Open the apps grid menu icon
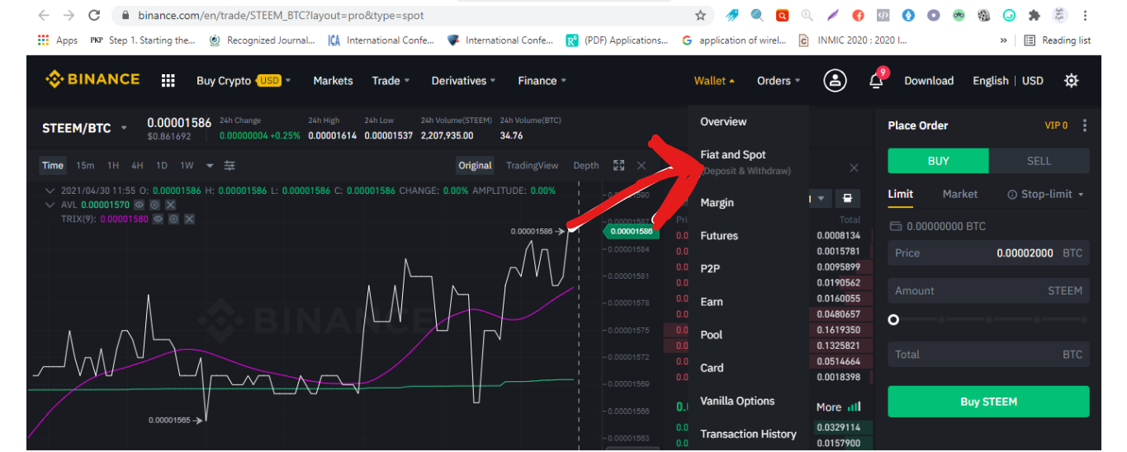Image resolution: width=1127 pixels, height=452 pixels. coord(168,80)
